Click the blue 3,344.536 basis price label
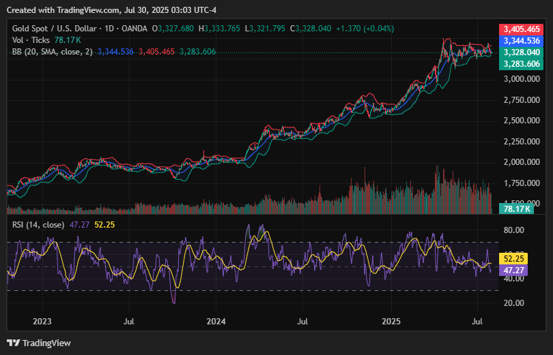 tap(522, 41)
